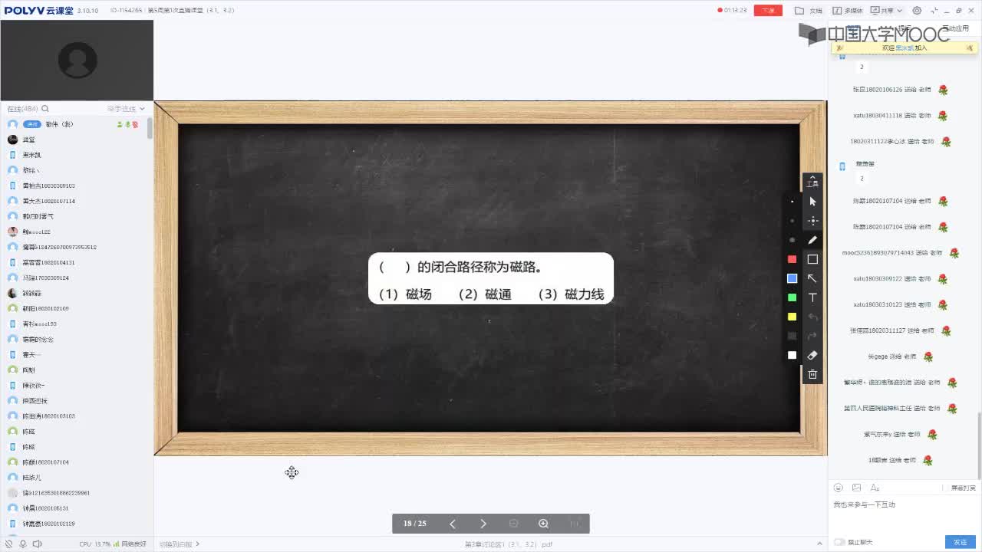Expand the document list chevron at bottom

tap(819, 544)
